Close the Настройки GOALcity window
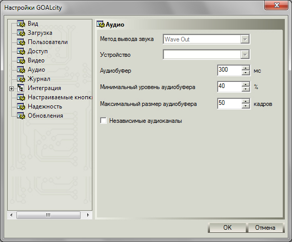This screenshot has height=242, width=292. coord(277,5)
